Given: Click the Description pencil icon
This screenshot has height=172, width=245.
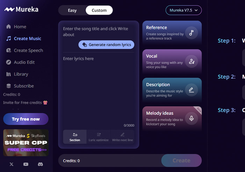Looking at the screenshot, I should (191, 90).
